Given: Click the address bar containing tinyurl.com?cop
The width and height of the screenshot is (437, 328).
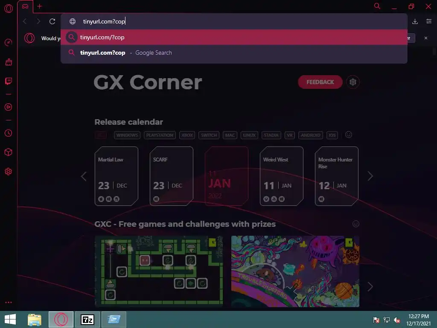Looking at the screenshot, I should (x=234, y=21).
